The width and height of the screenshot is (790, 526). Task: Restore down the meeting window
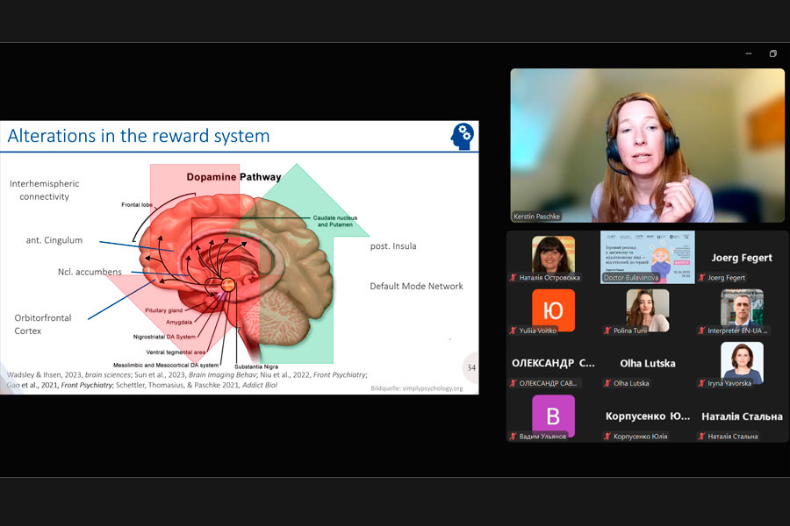[772, 53]
